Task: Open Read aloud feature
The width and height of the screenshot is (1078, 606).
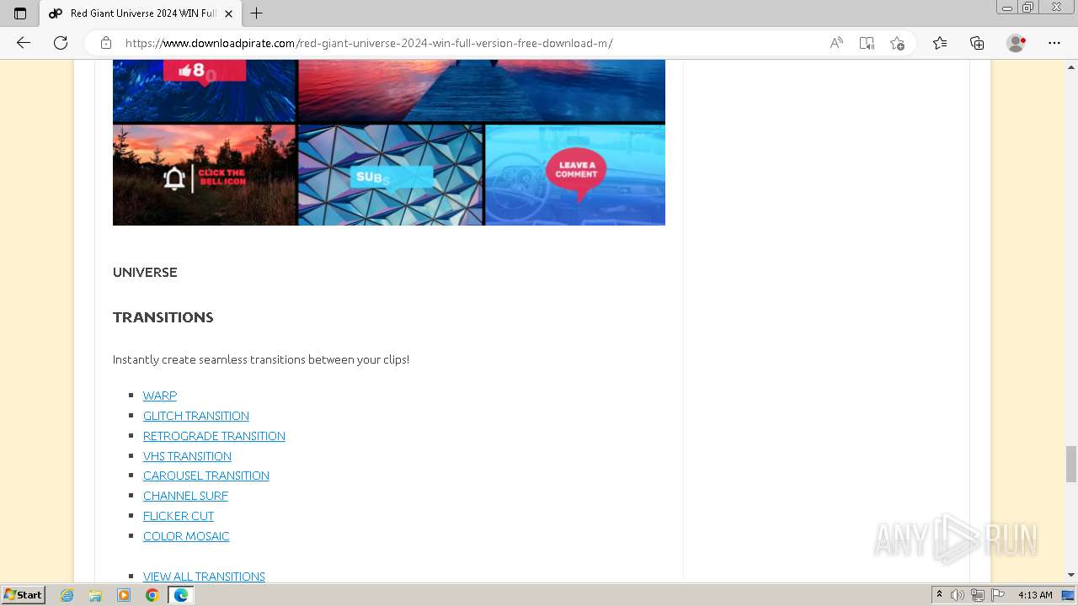Action: click(836, 43)
